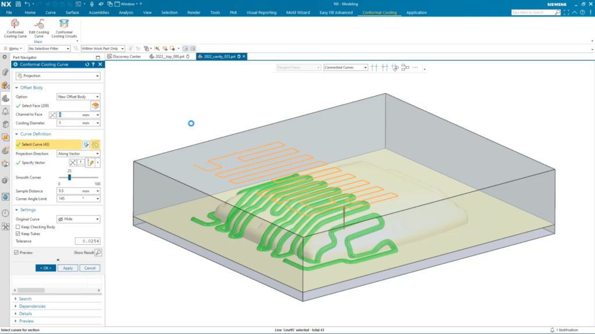Open the Discovery Center tab

pyautogui.click(x=124, y=56)
